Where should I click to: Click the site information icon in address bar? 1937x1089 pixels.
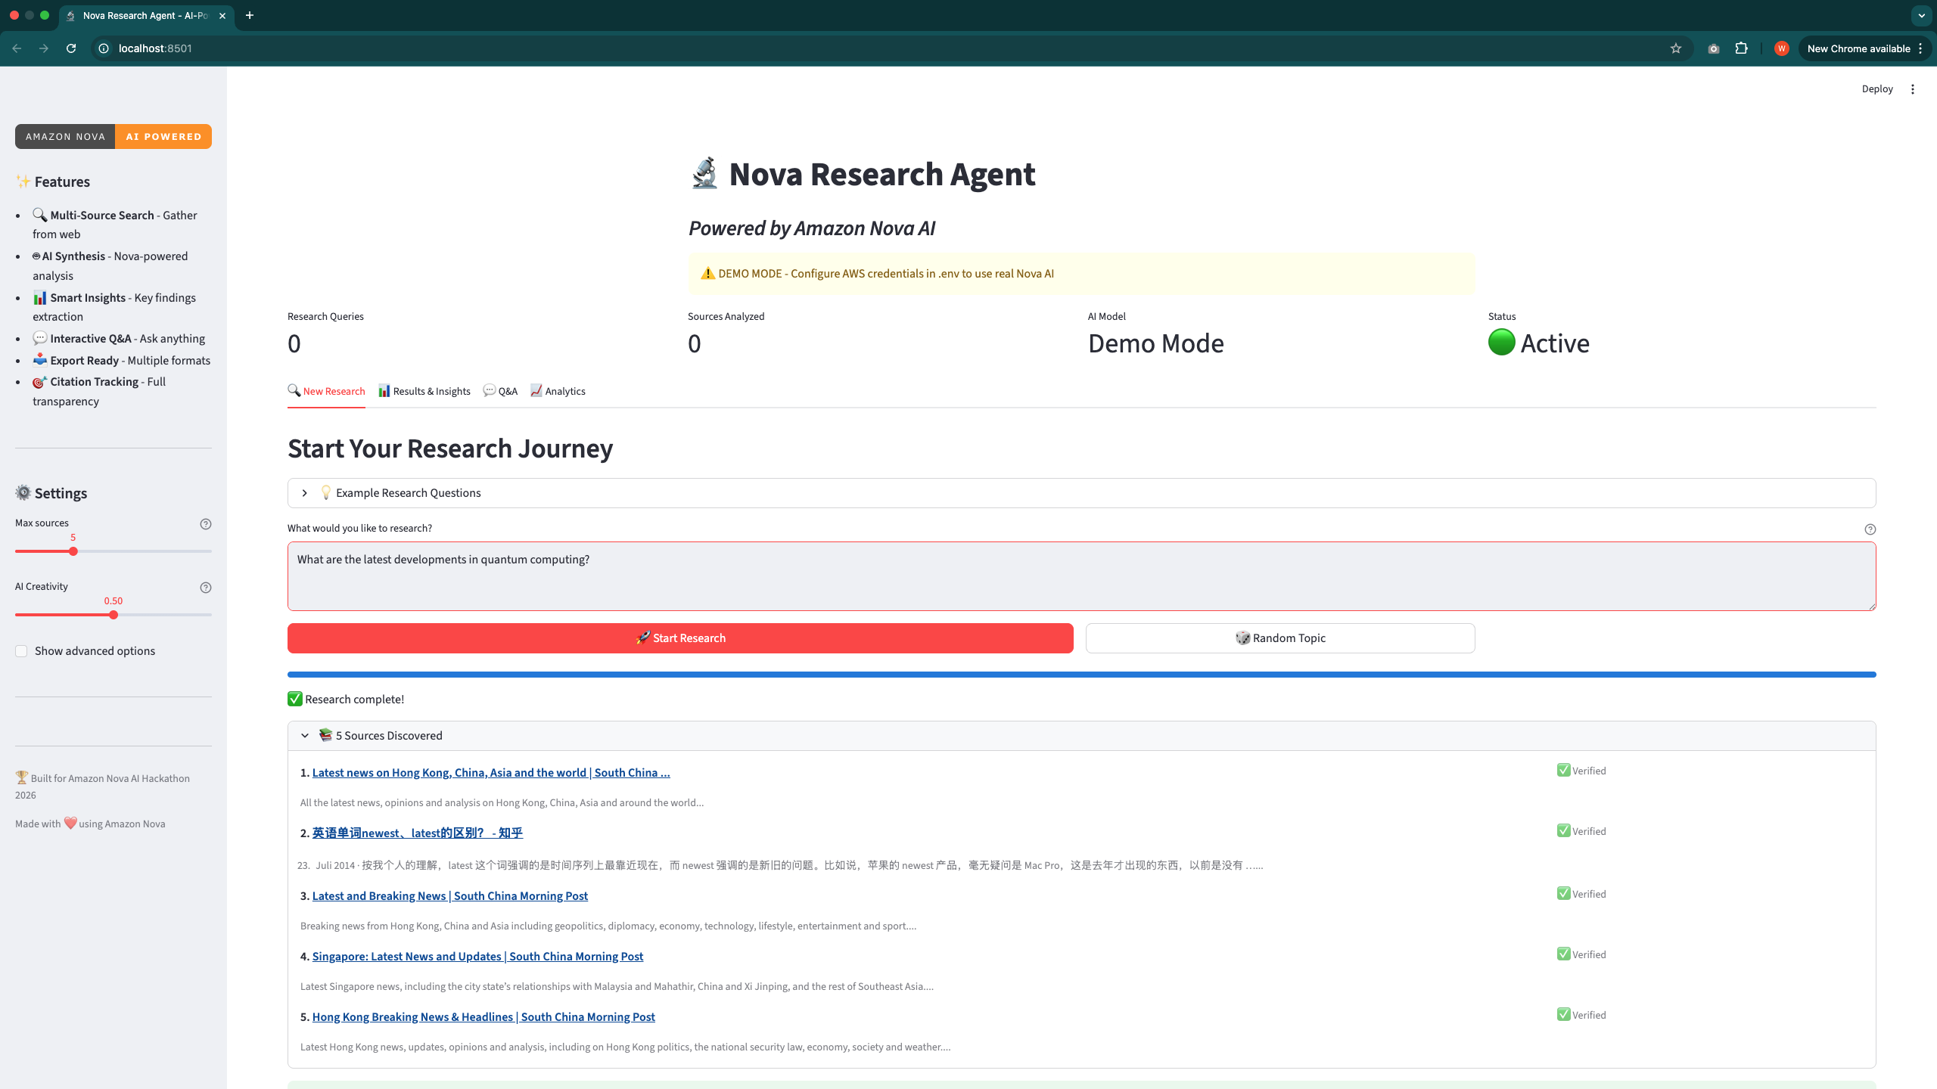pos(104,48)
